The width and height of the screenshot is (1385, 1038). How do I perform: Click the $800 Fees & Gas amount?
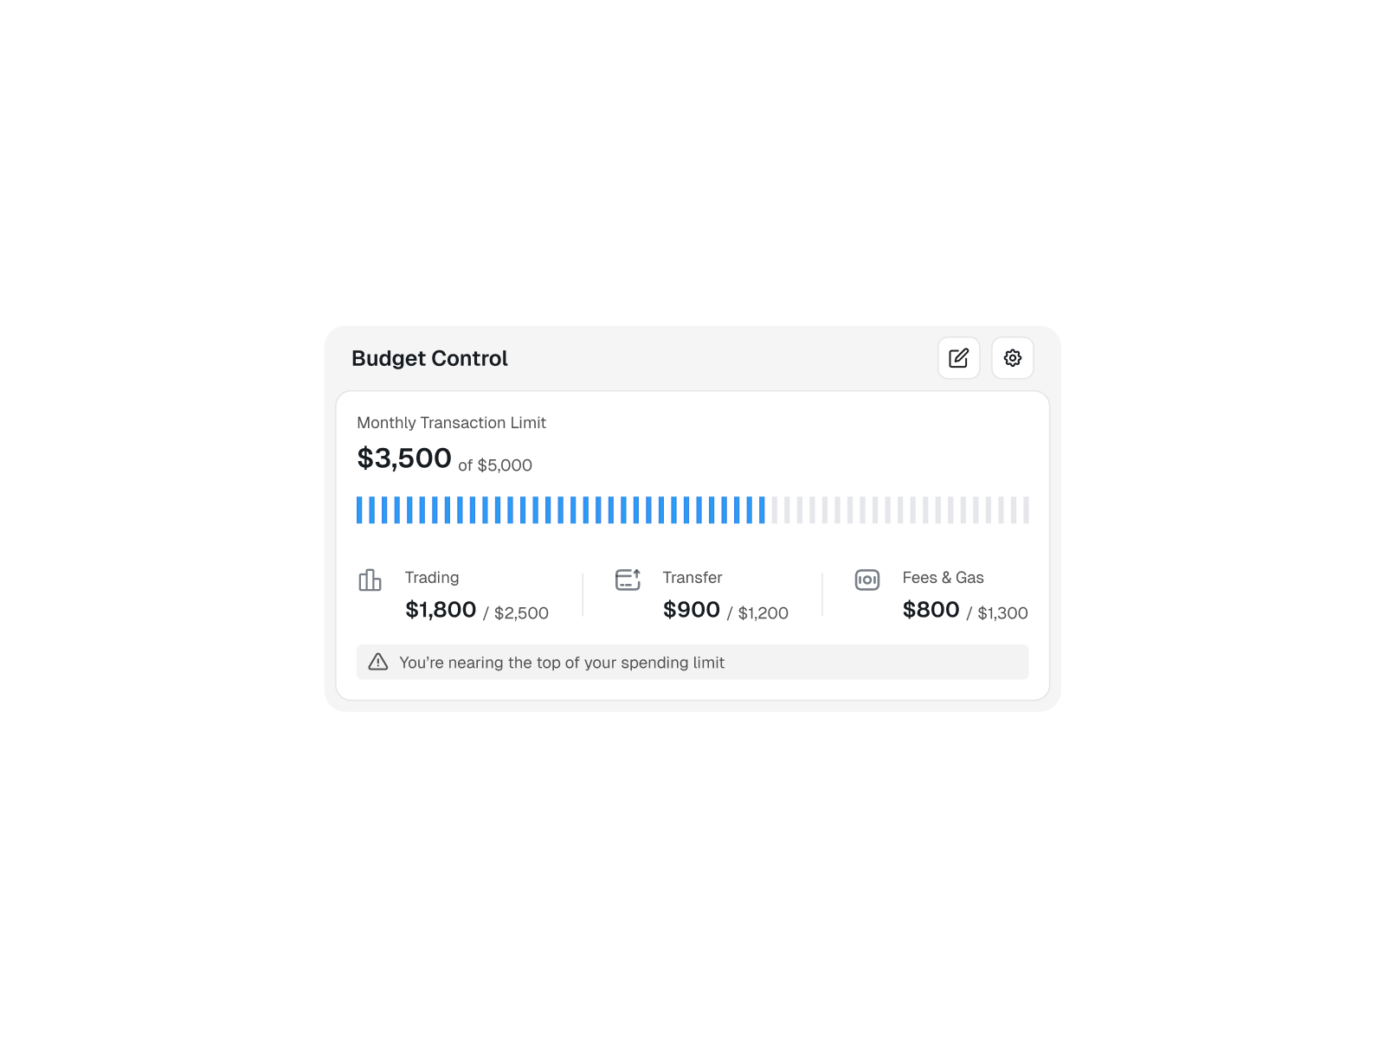point(931,610)
